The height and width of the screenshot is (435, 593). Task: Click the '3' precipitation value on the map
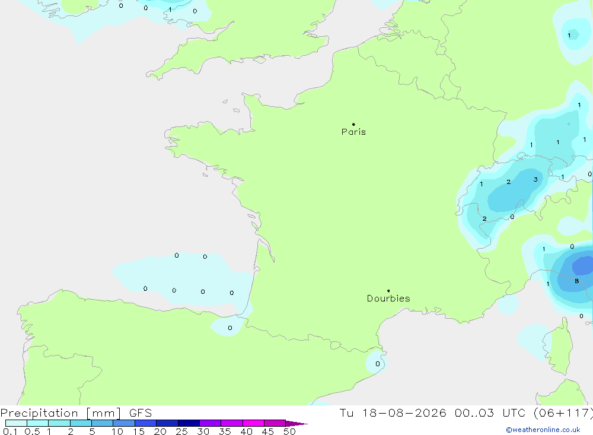click(535, 179)
